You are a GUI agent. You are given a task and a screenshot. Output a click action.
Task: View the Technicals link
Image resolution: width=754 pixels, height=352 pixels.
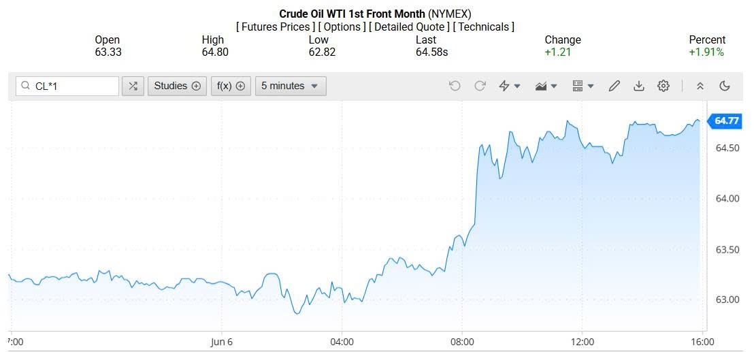[483, 27]
